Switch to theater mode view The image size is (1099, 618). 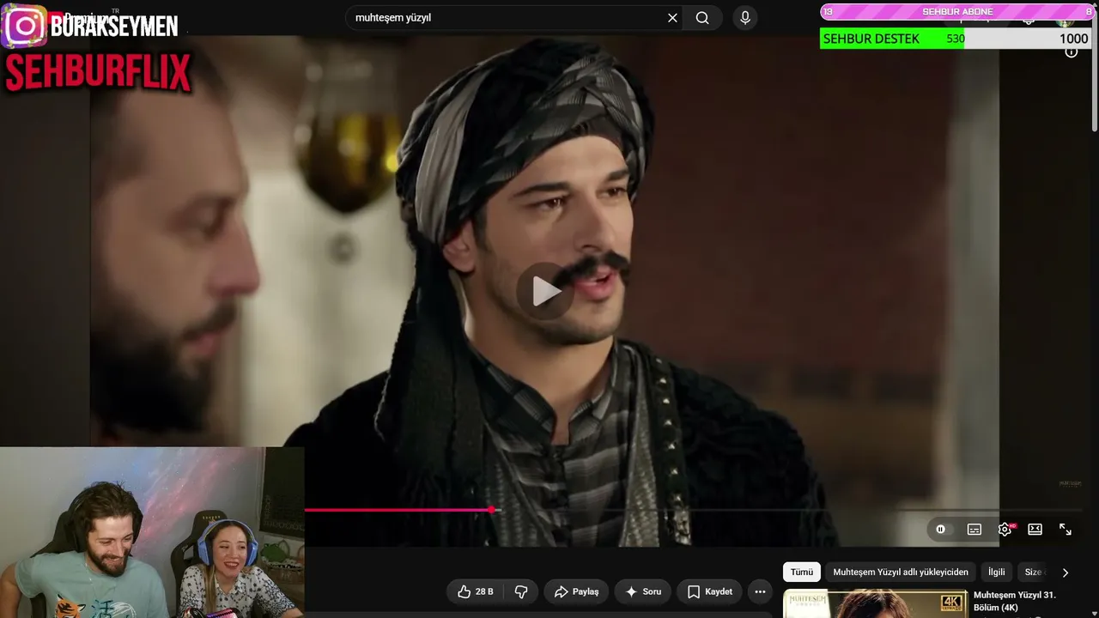1035,530
